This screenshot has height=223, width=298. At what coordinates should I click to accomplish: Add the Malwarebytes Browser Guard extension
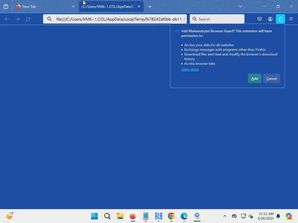[x=254, y=78]
